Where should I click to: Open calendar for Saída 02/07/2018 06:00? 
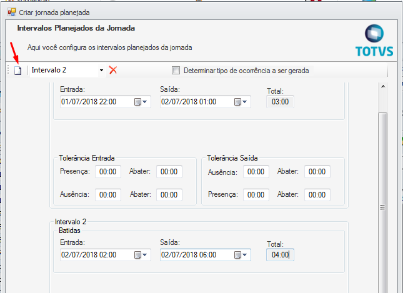point(241,255)
